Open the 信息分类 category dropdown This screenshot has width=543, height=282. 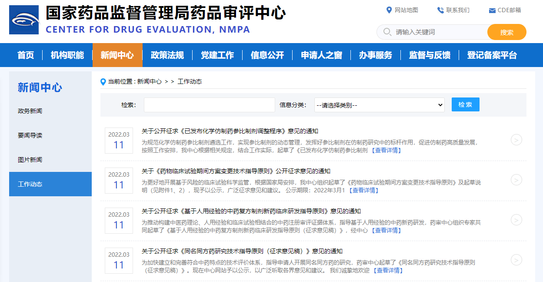(379, 105)
